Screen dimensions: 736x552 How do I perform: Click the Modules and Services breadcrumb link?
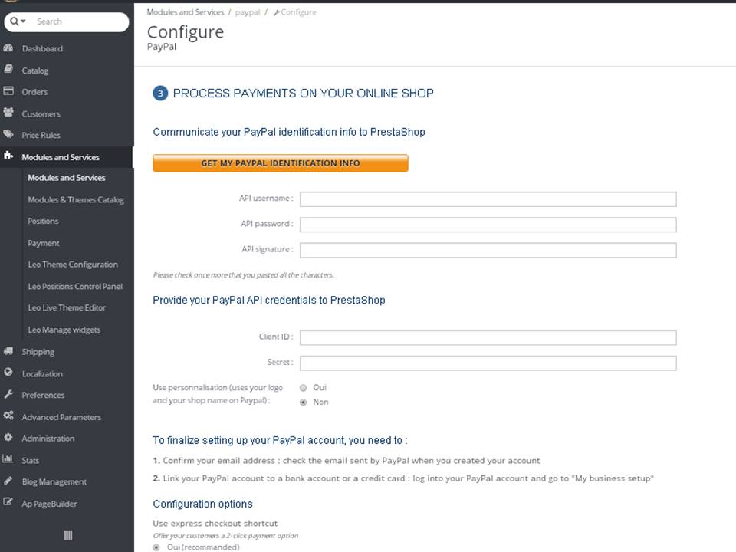coord(185,12)
